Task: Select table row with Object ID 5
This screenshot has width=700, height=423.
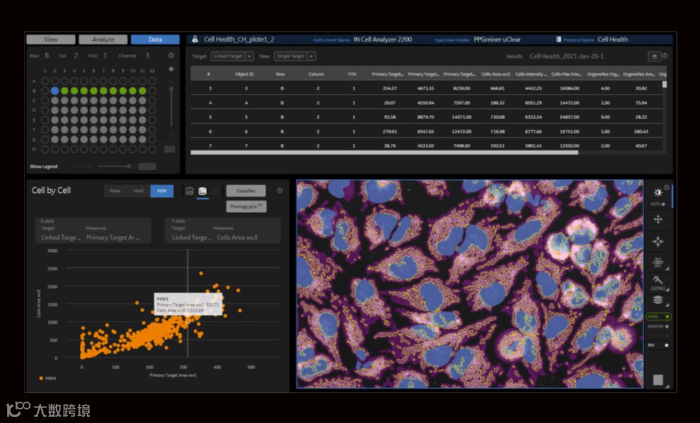Action: point(426,117)
